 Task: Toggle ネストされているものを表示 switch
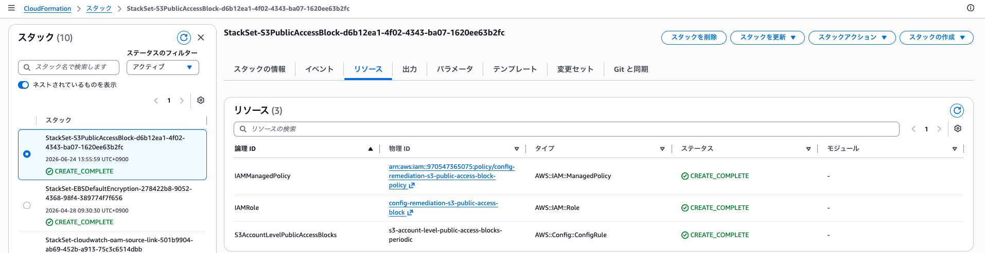(23, 85)
